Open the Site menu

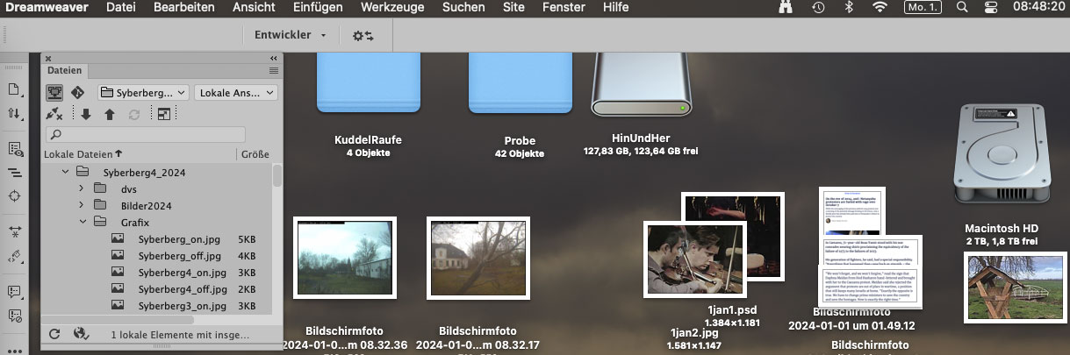coord(514,7)
